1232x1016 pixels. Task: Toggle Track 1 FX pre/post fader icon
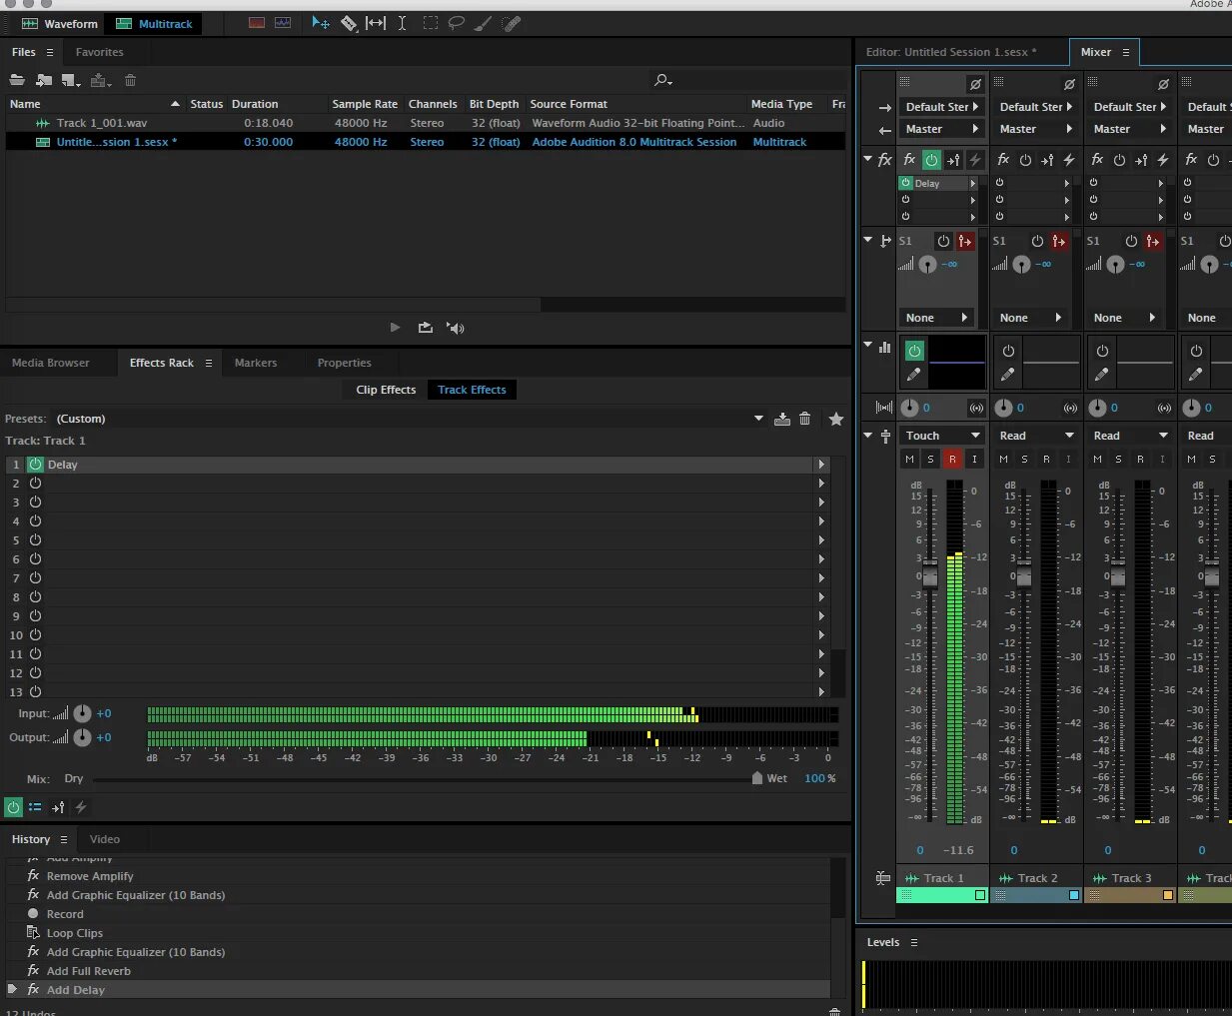953,160
